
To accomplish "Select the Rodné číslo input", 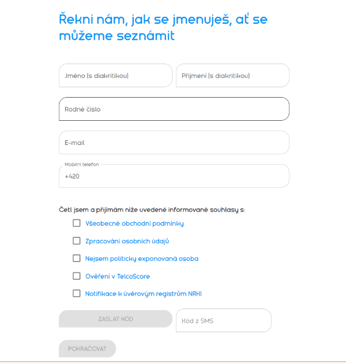I will (x=174, y=109).
